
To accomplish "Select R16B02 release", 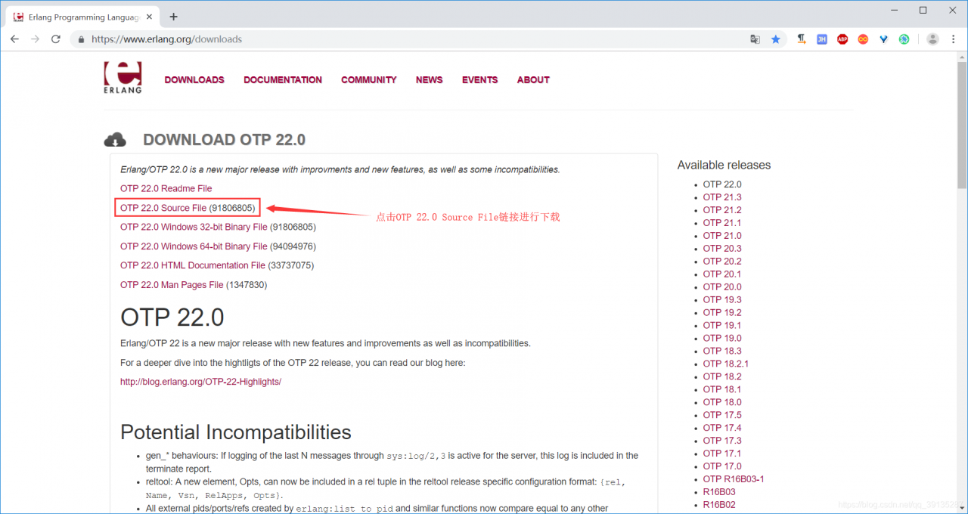I will 719,505.
